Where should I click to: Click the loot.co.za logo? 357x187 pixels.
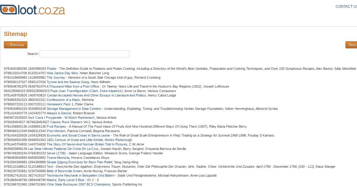click(x=32, y=9)
